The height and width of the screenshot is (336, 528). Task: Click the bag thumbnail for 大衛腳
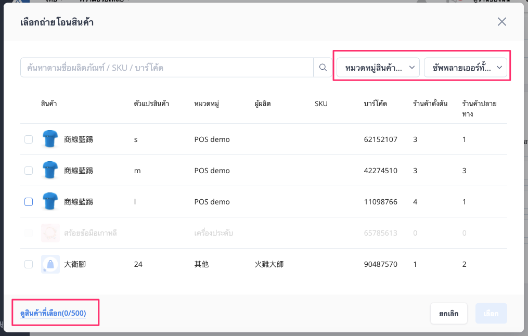[50, 264]
